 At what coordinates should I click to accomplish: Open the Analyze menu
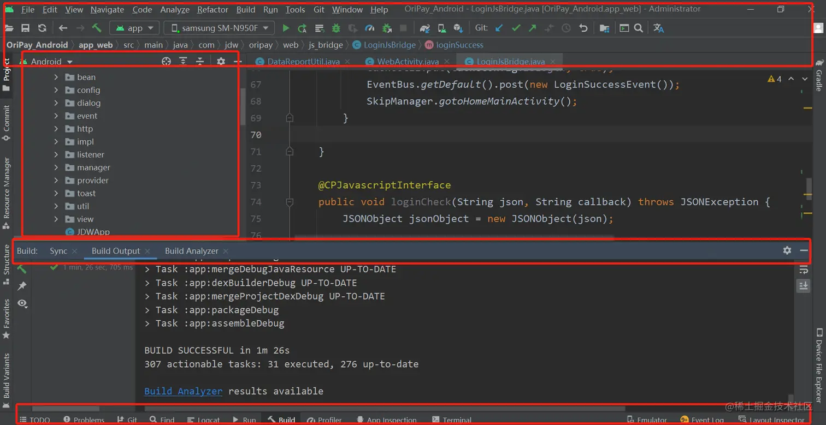click(175, 9)
